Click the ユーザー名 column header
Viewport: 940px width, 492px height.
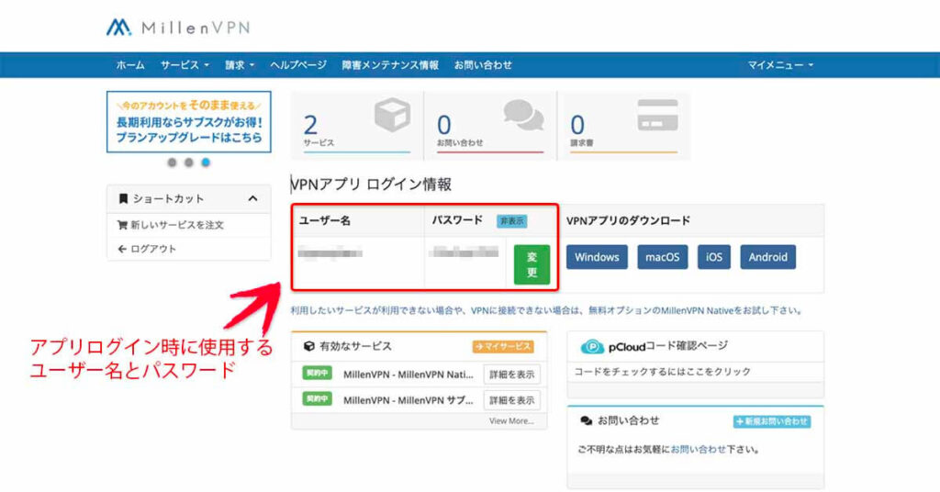324,220
